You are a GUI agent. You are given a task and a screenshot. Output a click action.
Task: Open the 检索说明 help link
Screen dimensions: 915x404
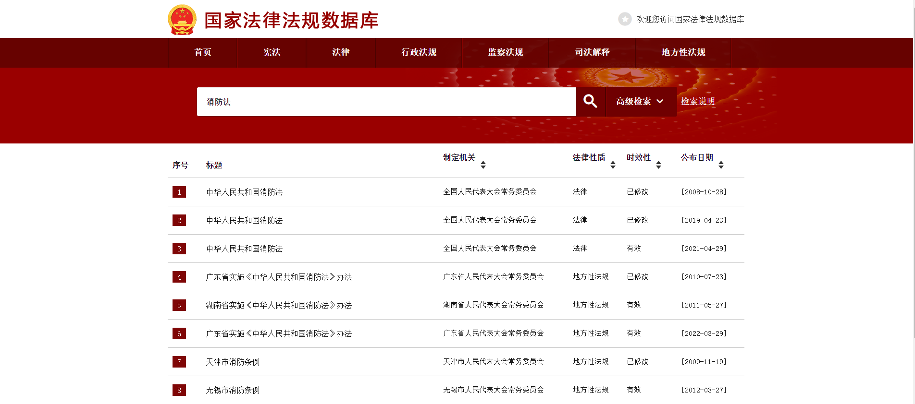(x=697, y=101)
